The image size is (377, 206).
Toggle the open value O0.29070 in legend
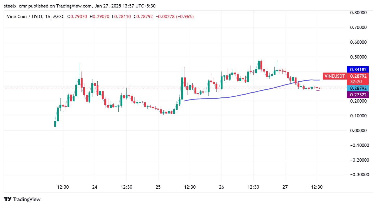(77, 16)
